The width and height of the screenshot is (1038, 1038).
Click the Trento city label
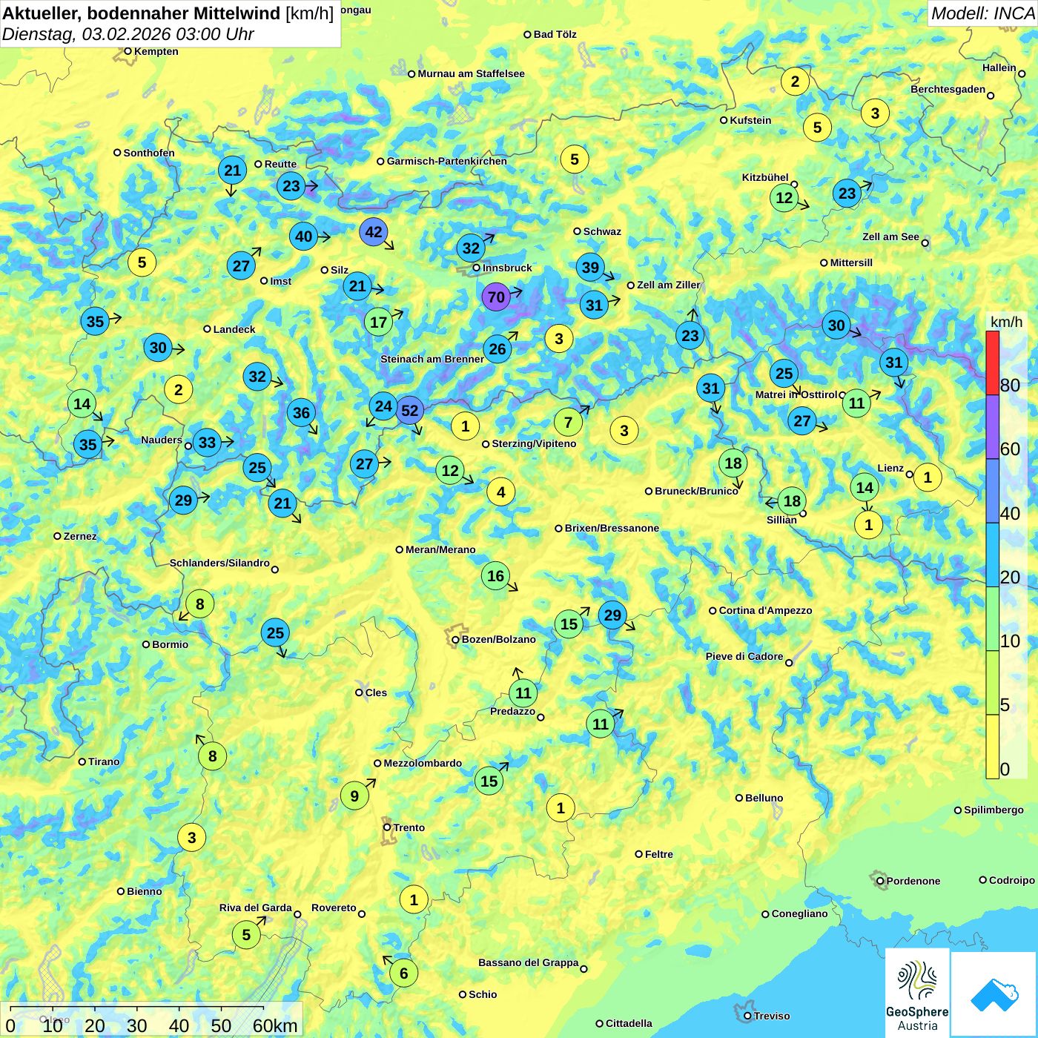tap(409, 827)
